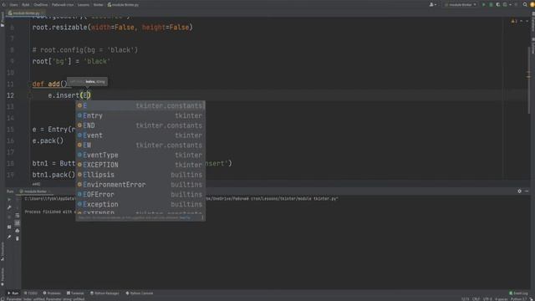The width and height of the screenshot is (535, 301).
Task: Clear the Run console with trash icon
Action: coord(17,238)
